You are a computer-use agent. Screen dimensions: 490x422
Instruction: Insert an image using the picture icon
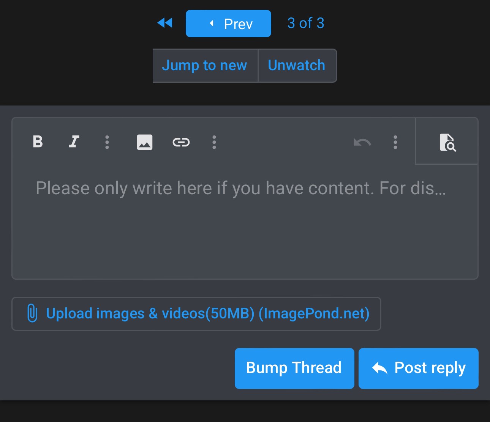(144, 142)
